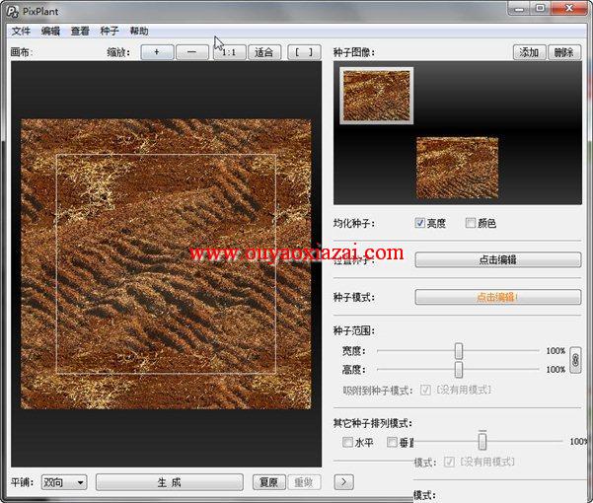Toggle the width-height chain link icon

(x=575, y=360)
